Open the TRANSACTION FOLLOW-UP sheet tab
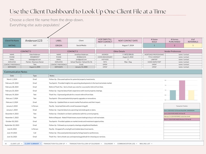This screenshot has width=206, height=154. (54, 144)
